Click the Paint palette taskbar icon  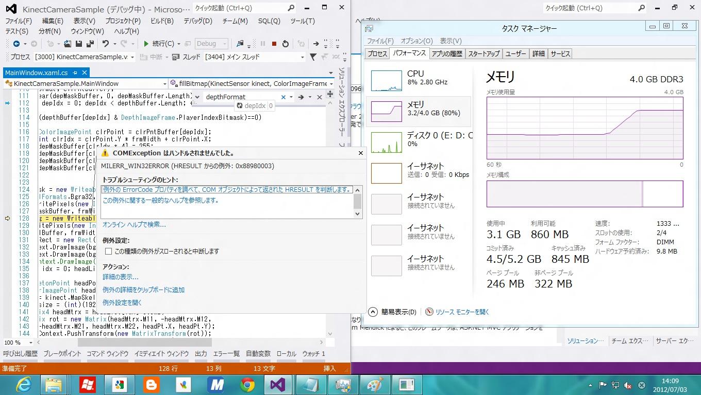[x=375, y=384]
